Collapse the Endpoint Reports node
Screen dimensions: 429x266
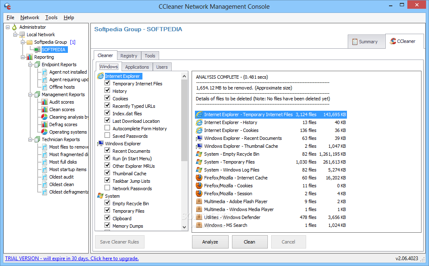click(30, 65)
